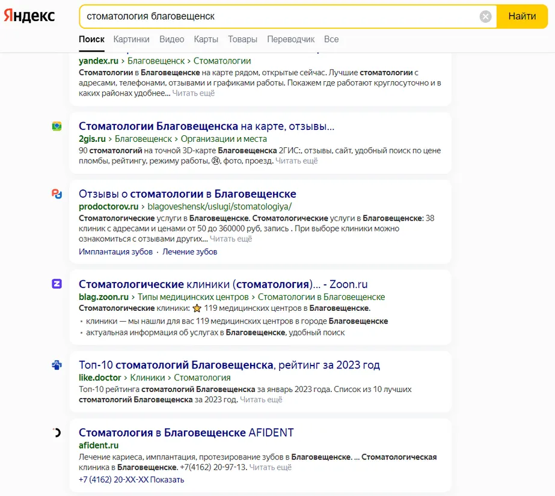Expand Читать ещё in like.doctor snippet

(x=261, y=399)
